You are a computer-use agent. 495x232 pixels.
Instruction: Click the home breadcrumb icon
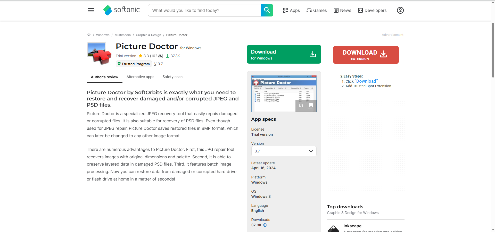pos(89,35)
